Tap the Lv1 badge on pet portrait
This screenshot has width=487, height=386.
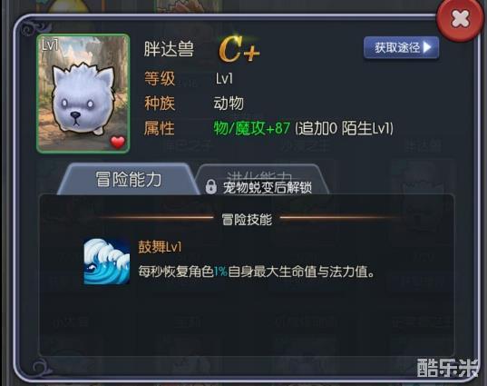tap(50, 45)
